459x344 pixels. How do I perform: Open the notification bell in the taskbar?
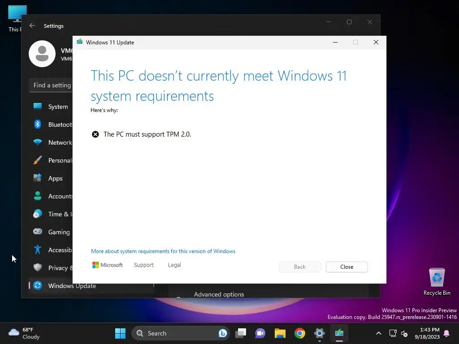(447, 333)
